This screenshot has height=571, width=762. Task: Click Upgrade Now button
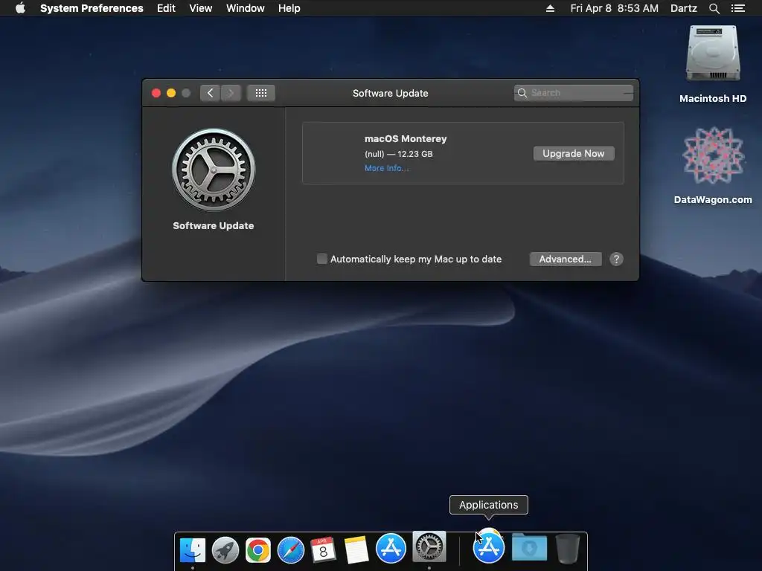click(x=574, y=153)
